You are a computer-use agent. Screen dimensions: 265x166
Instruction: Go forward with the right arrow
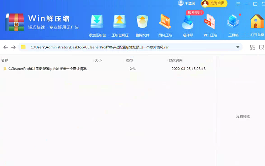[13, 47]
